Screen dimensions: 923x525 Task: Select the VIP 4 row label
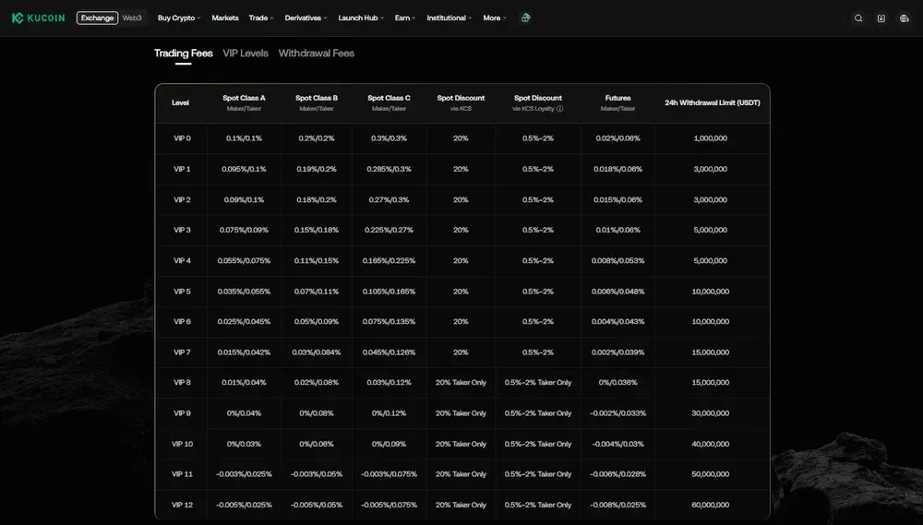point(182,261)
